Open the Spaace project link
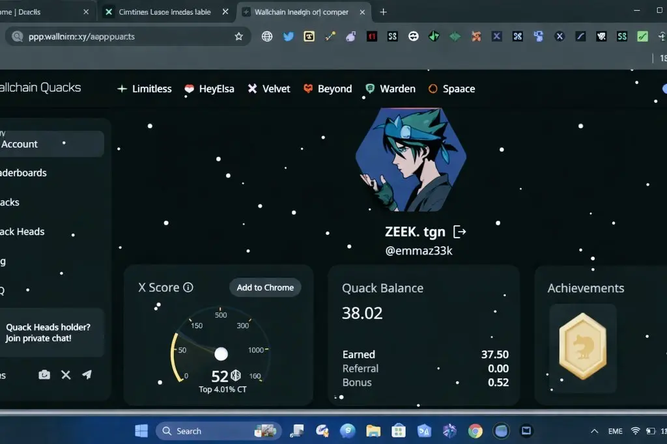 [452, 89]
